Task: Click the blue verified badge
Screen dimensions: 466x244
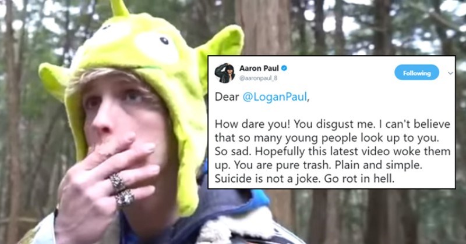Action: click(x=284, y=69)
